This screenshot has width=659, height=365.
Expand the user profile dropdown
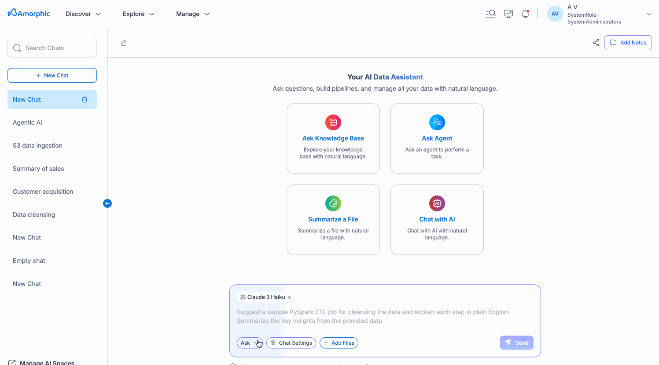click(x=648, y=14)
